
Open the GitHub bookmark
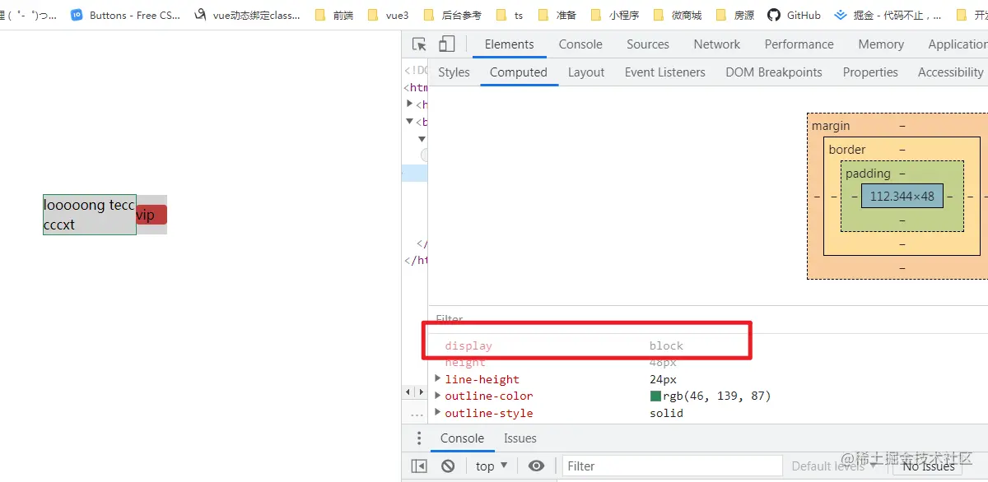click(x=794, y=15)
